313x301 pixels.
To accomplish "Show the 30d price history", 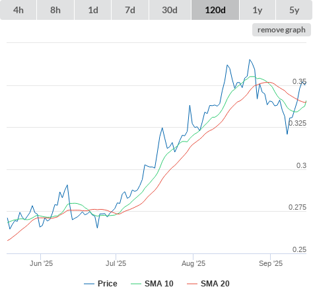I will point(170,10).
